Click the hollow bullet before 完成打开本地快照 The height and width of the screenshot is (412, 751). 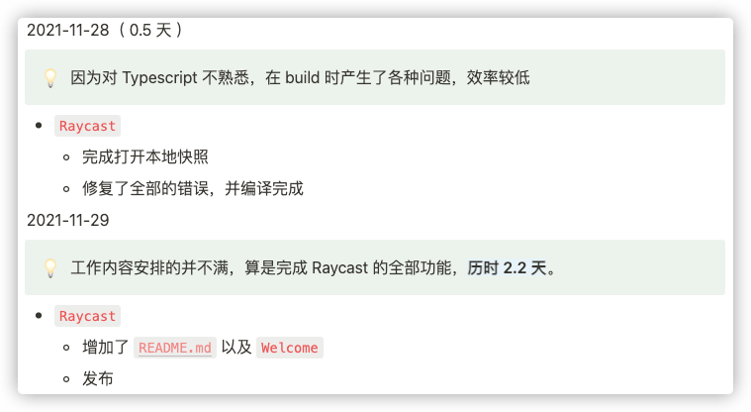(x=65, y=157)
